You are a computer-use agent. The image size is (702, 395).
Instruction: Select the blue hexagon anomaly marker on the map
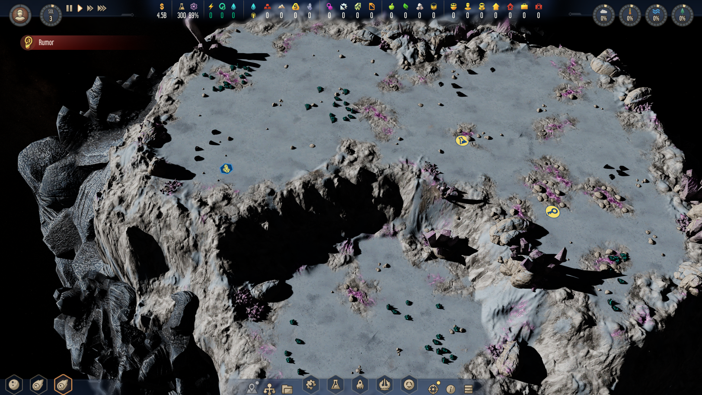(226, 169)
